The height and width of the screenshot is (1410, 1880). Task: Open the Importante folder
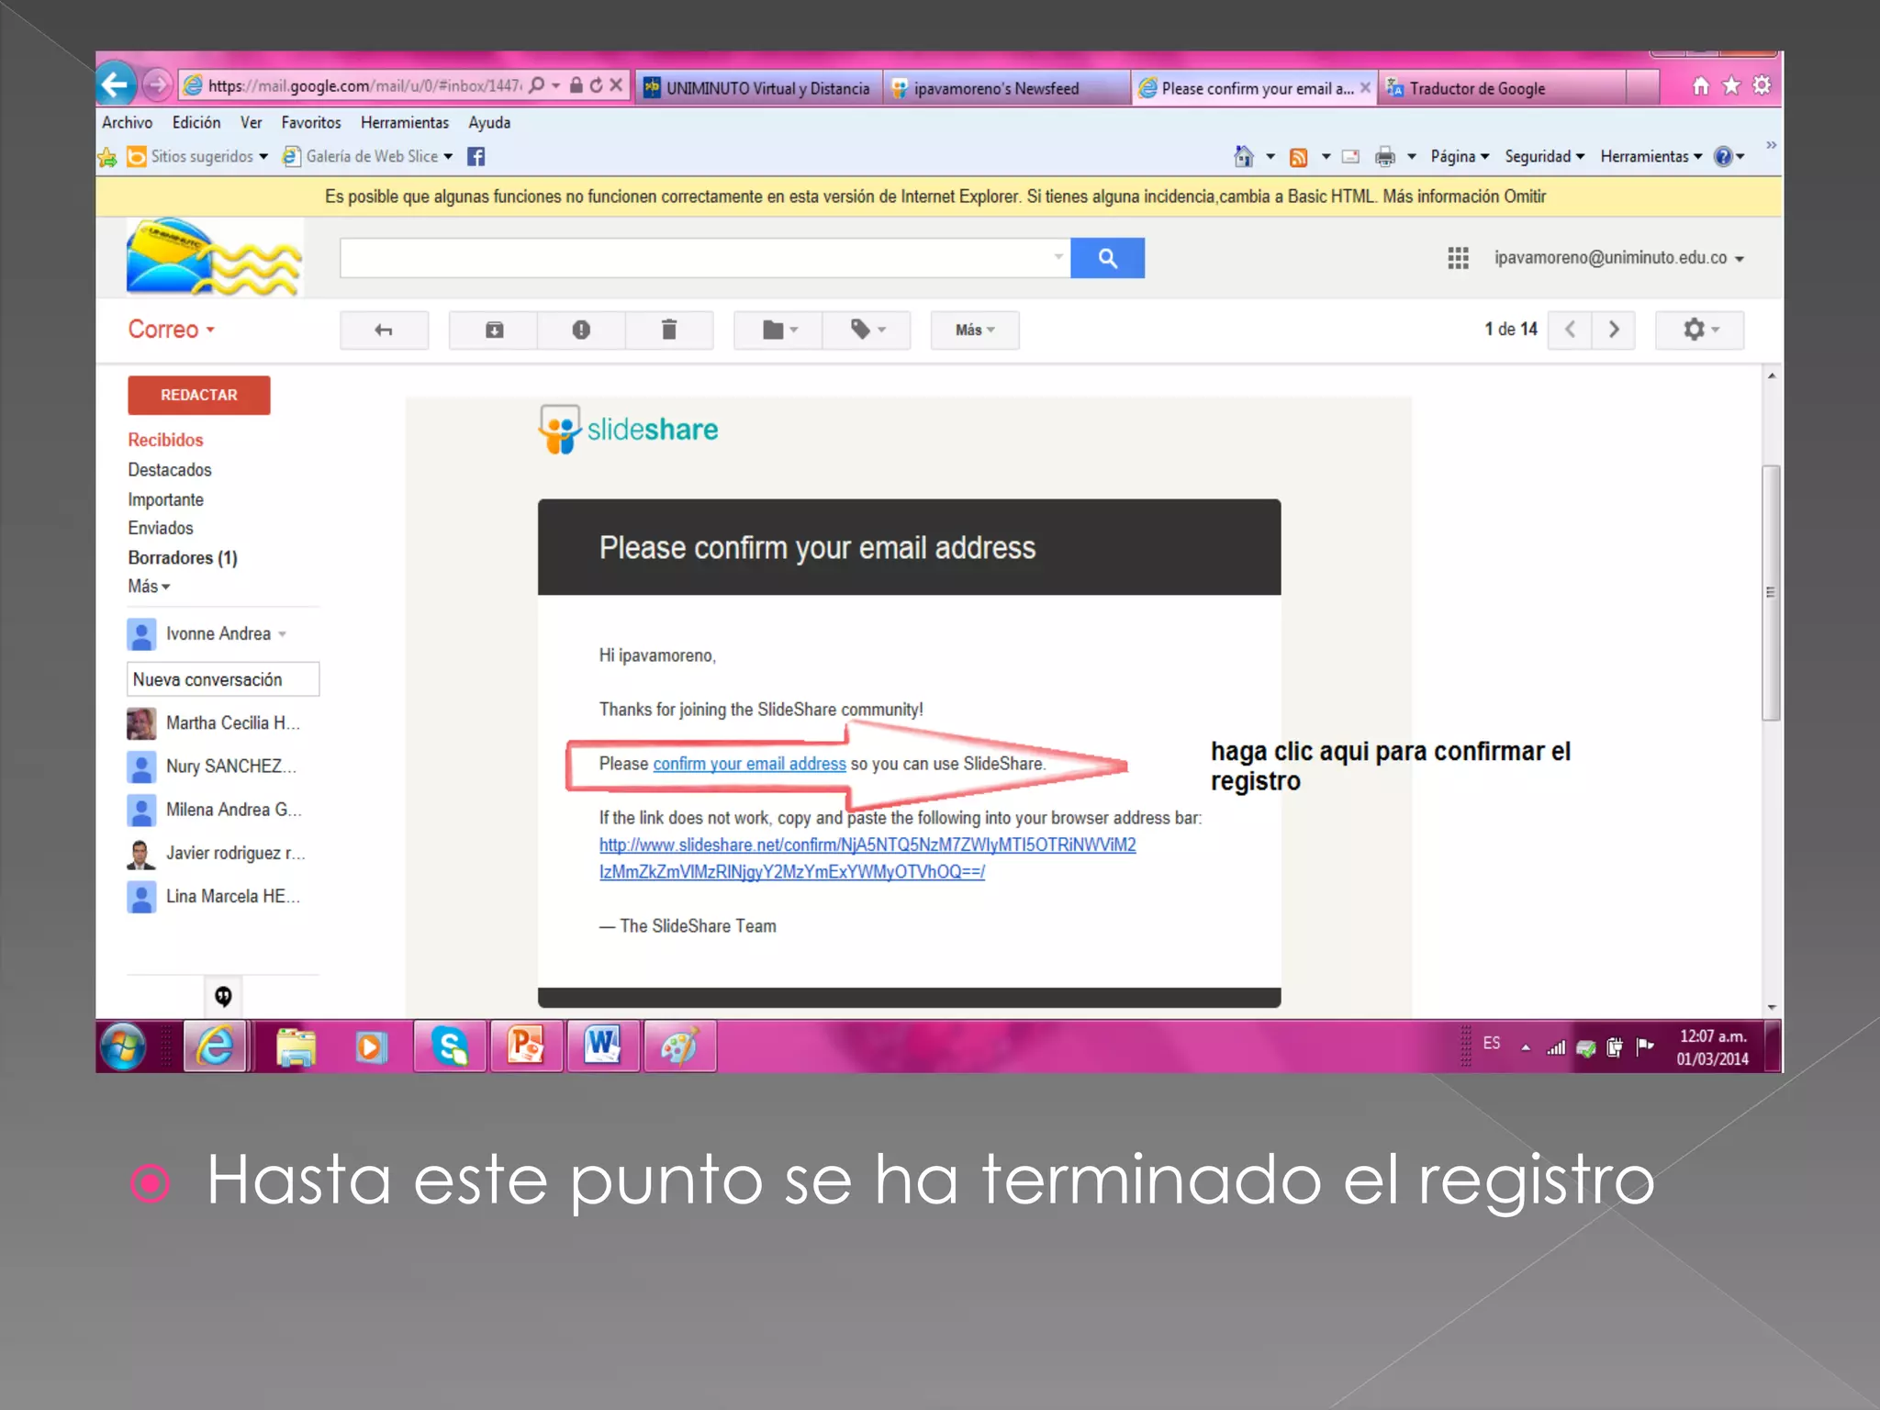coord(165,500)
